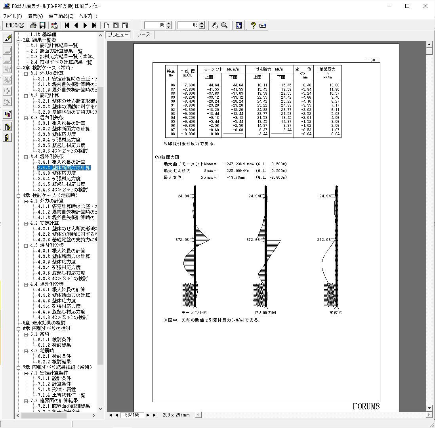Open the 電子納品(C) menu
The image size is (435, 428).
[61, 16]
